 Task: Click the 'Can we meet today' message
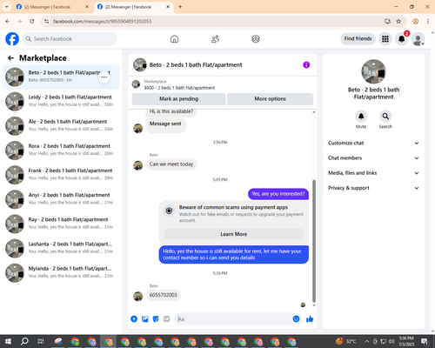point(171,164)
